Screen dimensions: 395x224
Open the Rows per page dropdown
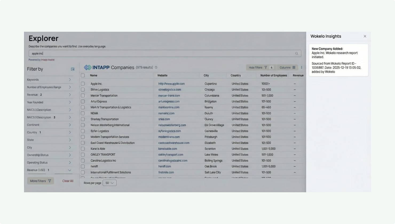tap(109, 183)
